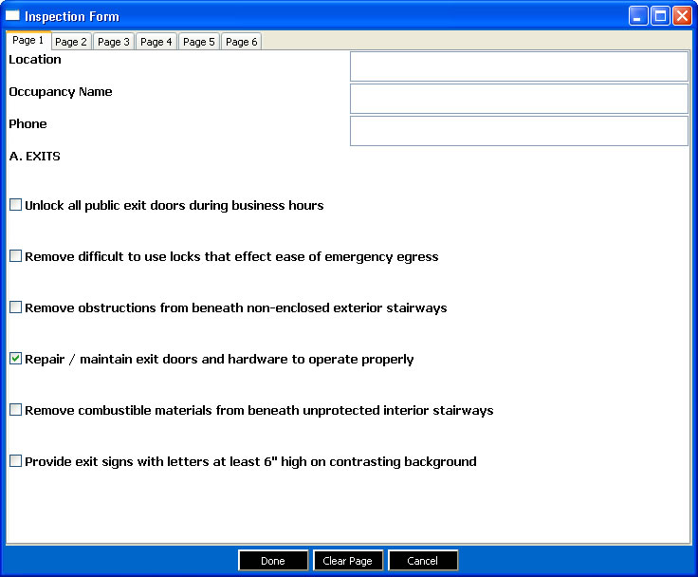Focus the Location input field
The width and height of the screenshot is (698, 577).
tap(519, 66)
